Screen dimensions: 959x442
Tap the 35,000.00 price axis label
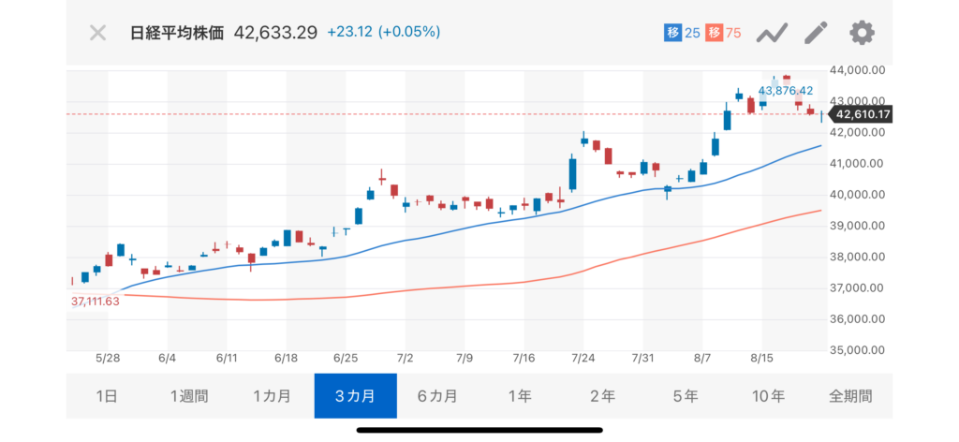click(857, 350)
